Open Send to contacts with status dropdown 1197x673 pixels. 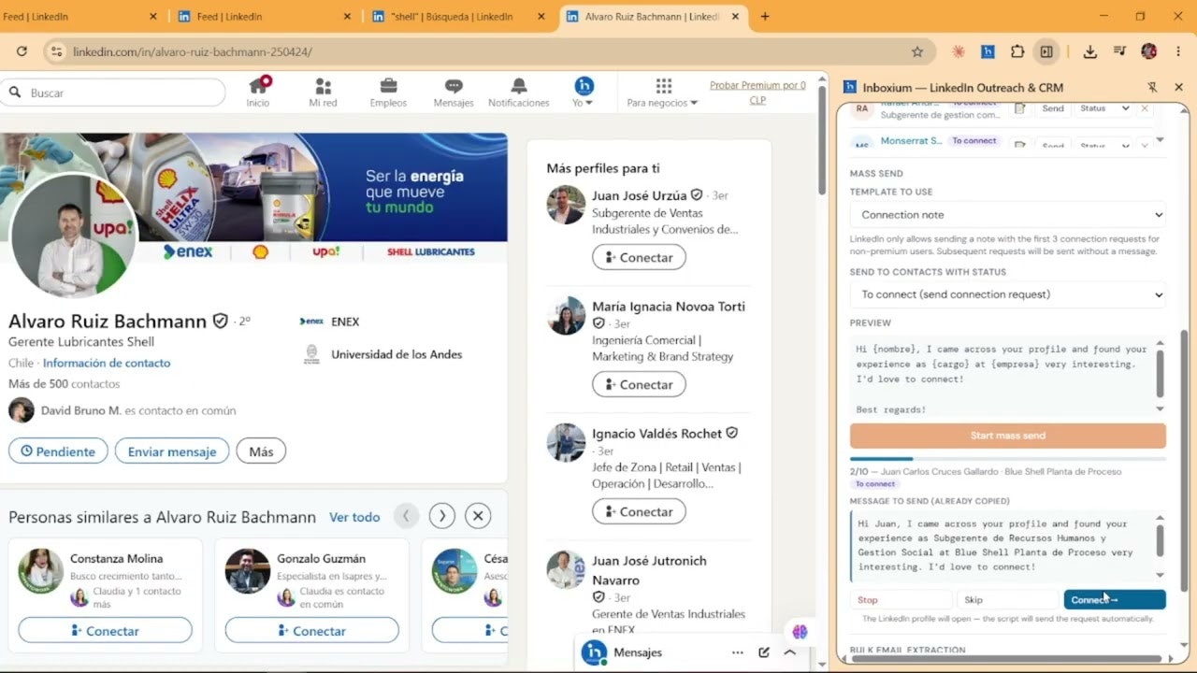(1008, 294)
